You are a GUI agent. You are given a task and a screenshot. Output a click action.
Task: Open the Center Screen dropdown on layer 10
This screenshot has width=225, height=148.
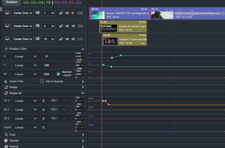pyautogui.click(x=22, y=39)
